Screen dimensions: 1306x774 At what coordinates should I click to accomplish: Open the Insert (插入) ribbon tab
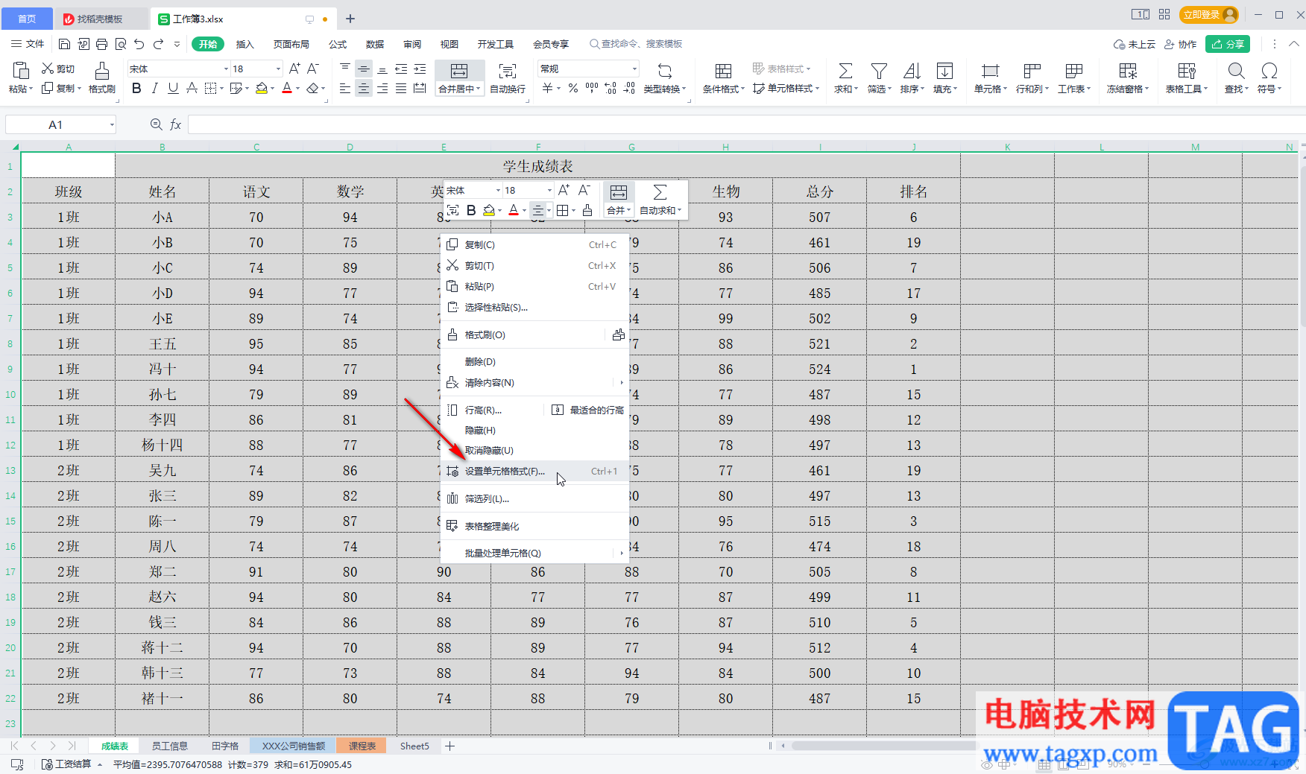[x=245, y=44]
